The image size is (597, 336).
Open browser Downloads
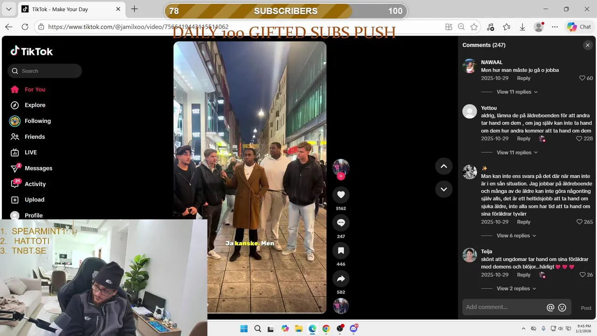522,27
